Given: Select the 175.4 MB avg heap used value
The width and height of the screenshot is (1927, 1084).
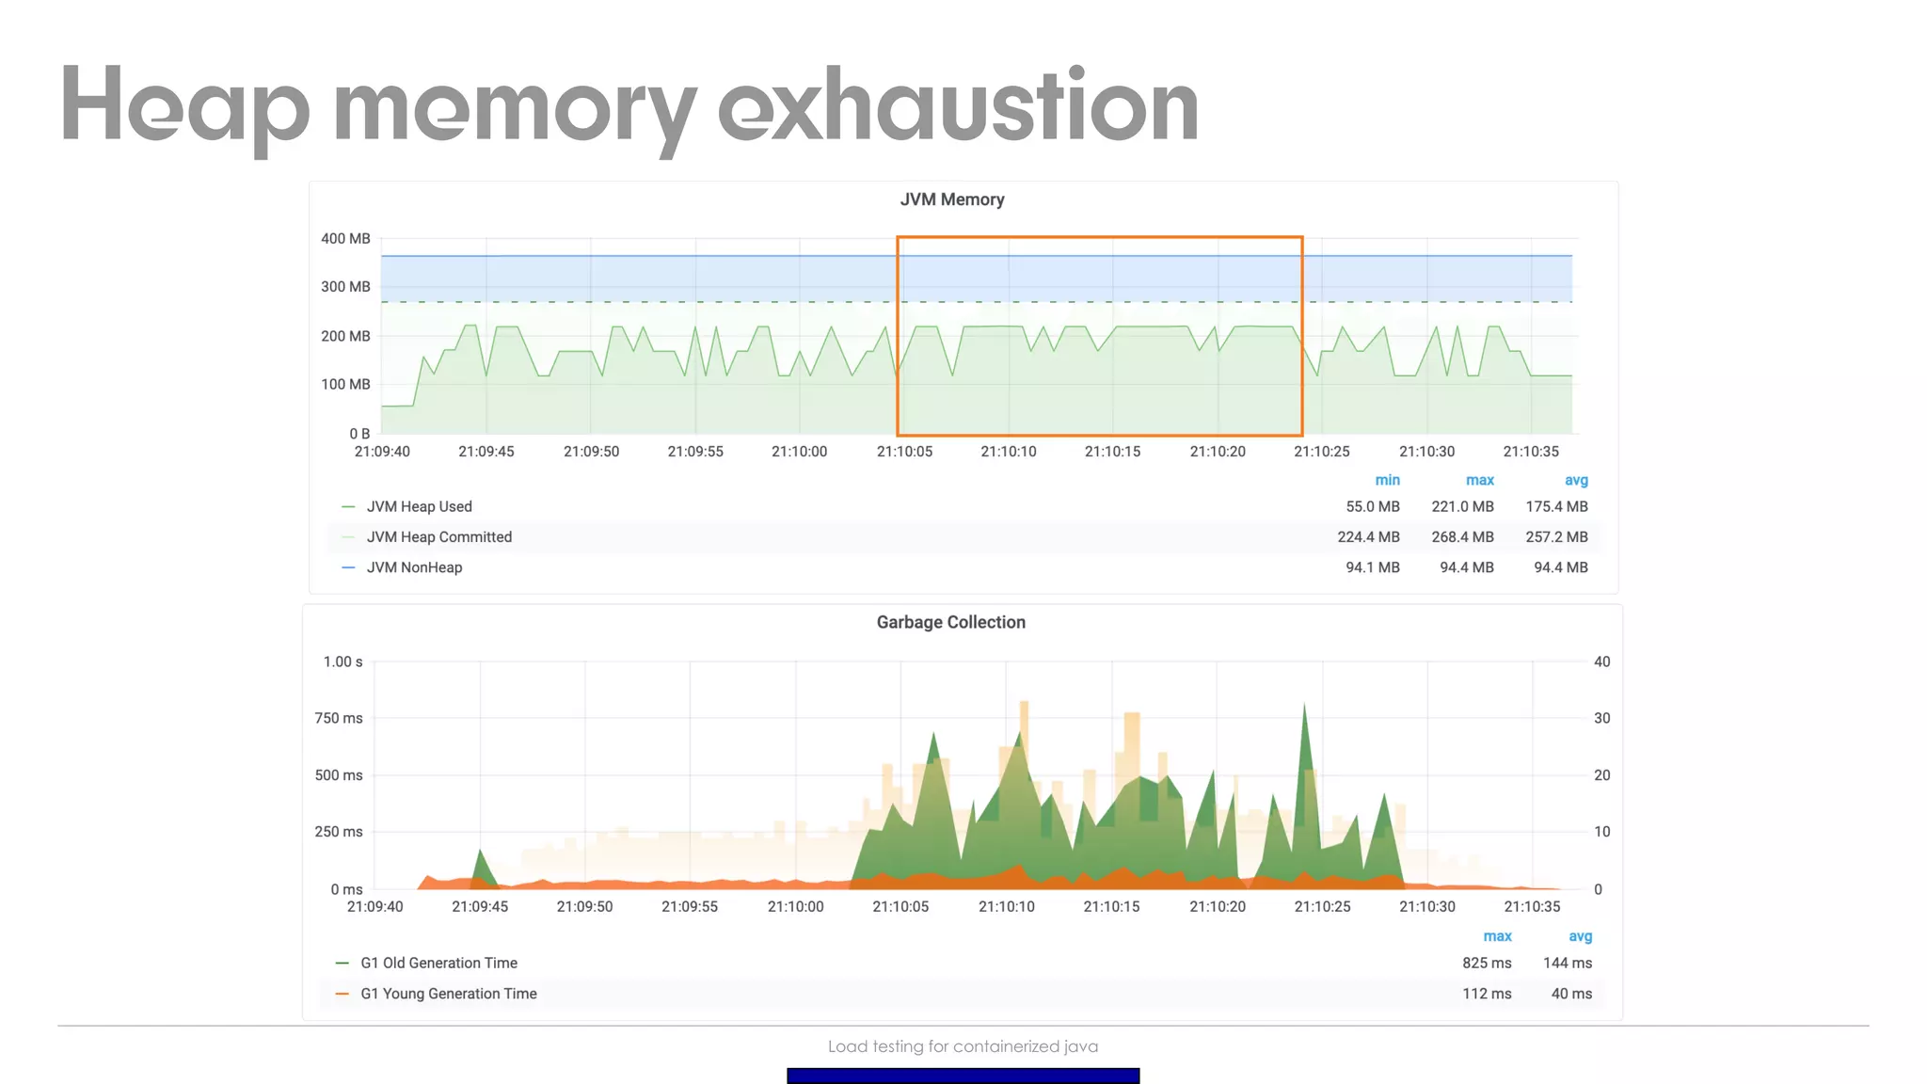Looking at the screenshot, I should click(1556, 506).
